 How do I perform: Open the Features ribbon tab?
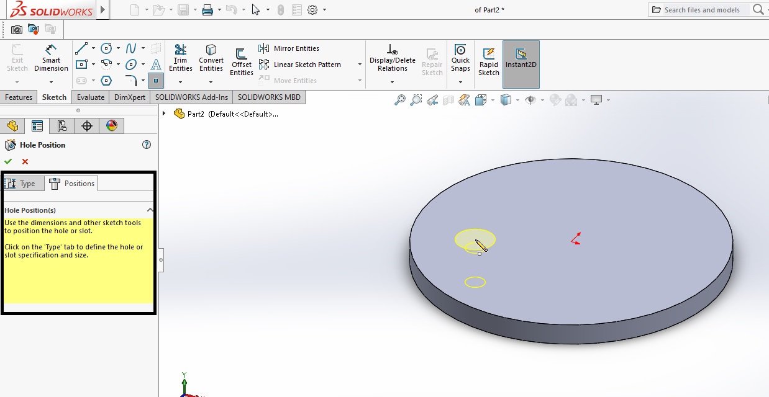coord(19,97)
